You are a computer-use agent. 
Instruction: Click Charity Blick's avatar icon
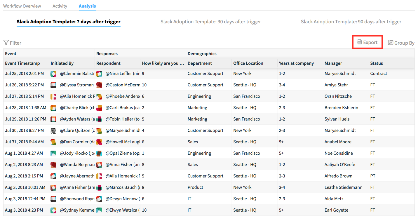53,108
